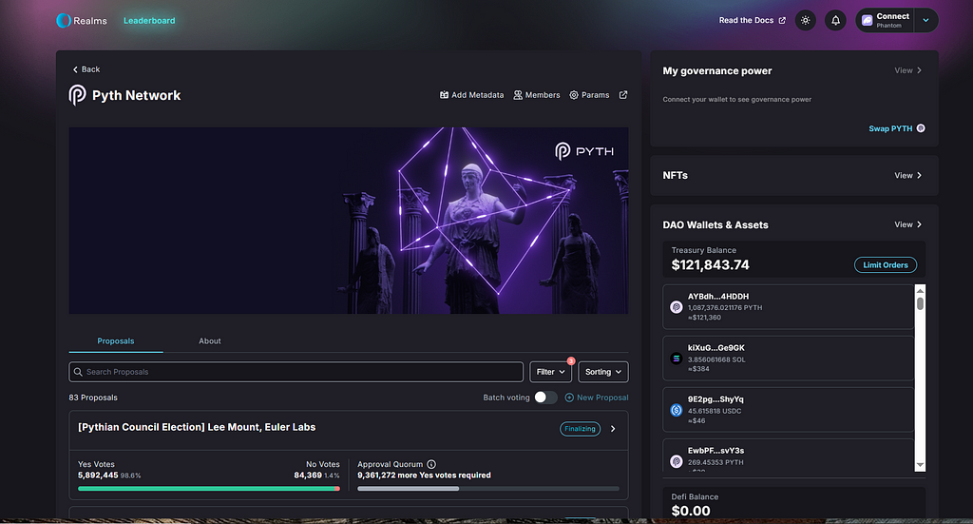Viewport: 973px width, 524px height.
Task: Click the Approval Quorum progress bar
Action: [x=488, y=489]
